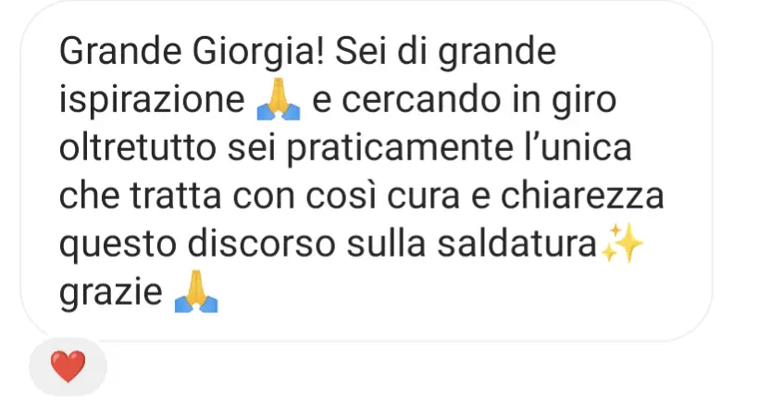The width and height of the screenshot is (758, 415).
Task: Click the praying hands emoji after "ispirazione"
Action: pyautogui.click(x=279, y=99)
